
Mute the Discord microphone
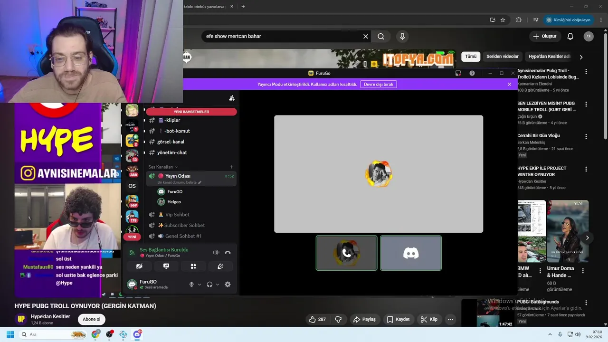click(x=191, y=285)
